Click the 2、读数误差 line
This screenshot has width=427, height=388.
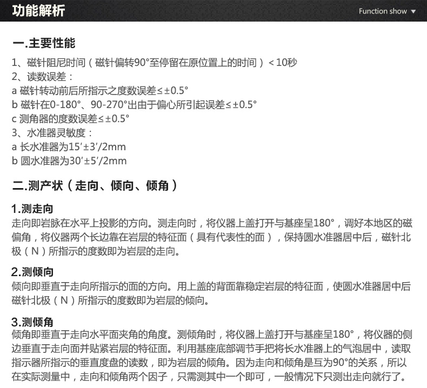coord(43,76)
